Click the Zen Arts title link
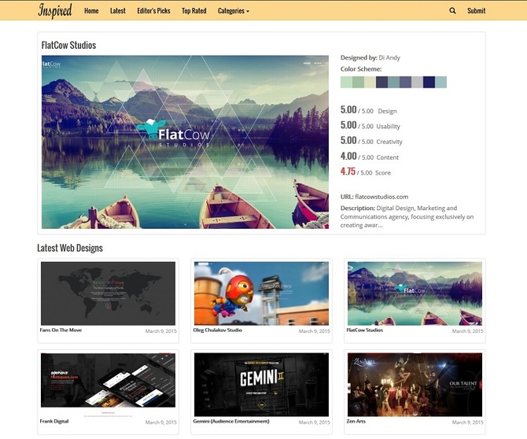The image size is (527, 439). click(x=356, y=421)
